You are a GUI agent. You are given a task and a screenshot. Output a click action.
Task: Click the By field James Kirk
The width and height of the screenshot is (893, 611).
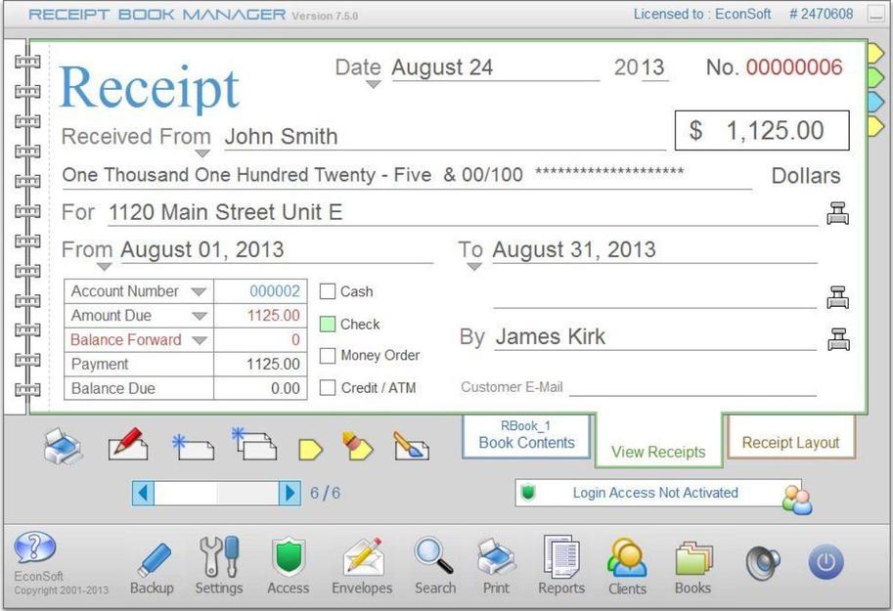coord(655,337)
